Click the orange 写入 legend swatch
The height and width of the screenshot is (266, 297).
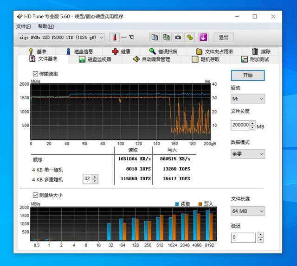200,204
